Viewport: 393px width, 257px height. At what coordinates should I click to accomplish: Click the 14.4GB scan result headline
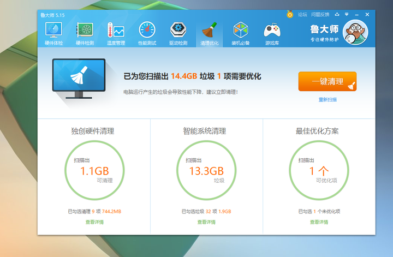pos(192,76)
